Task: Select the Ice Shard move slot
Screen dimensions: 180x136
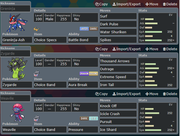Action: (118, 130)
